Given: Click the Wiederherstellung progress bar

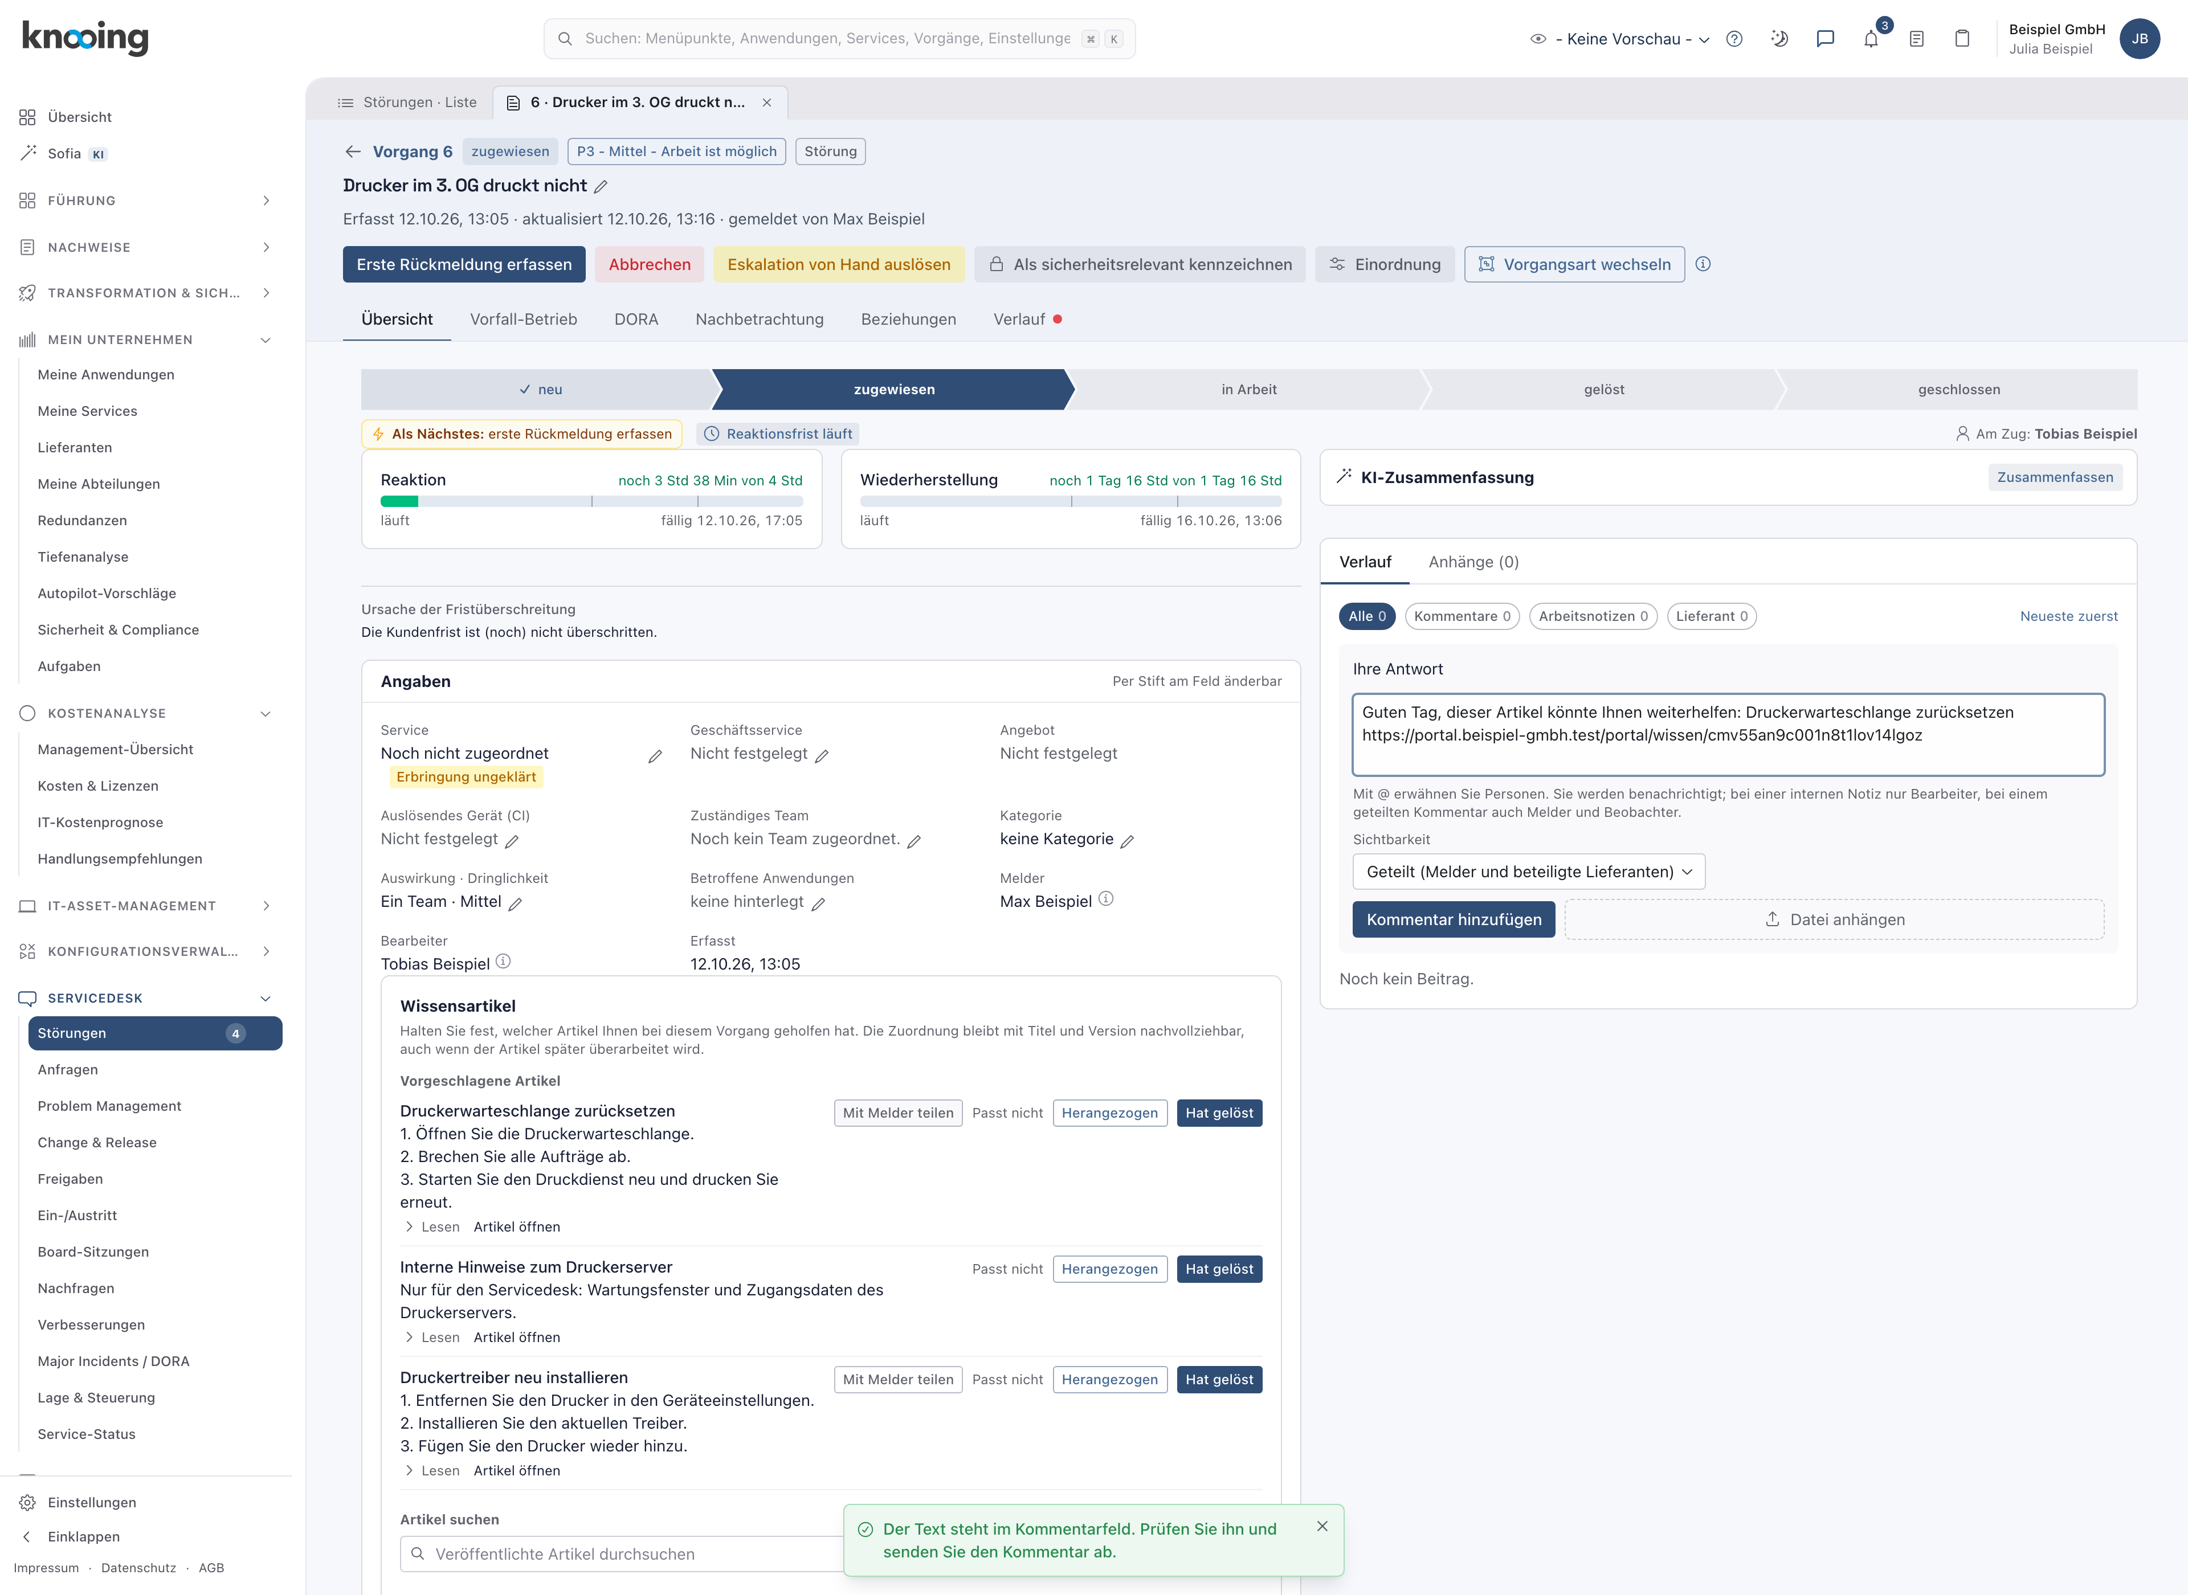Looking at the screenshot, I should point(1071,501).
